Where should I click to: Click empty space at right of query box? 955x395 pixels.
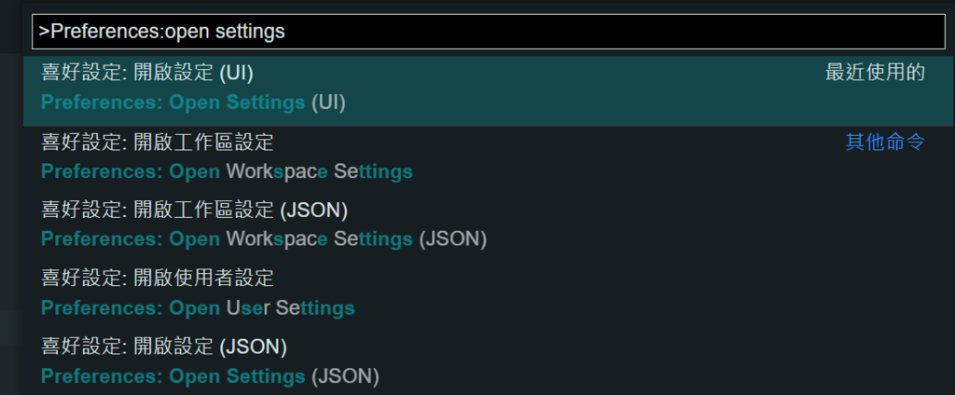point(653,31)
